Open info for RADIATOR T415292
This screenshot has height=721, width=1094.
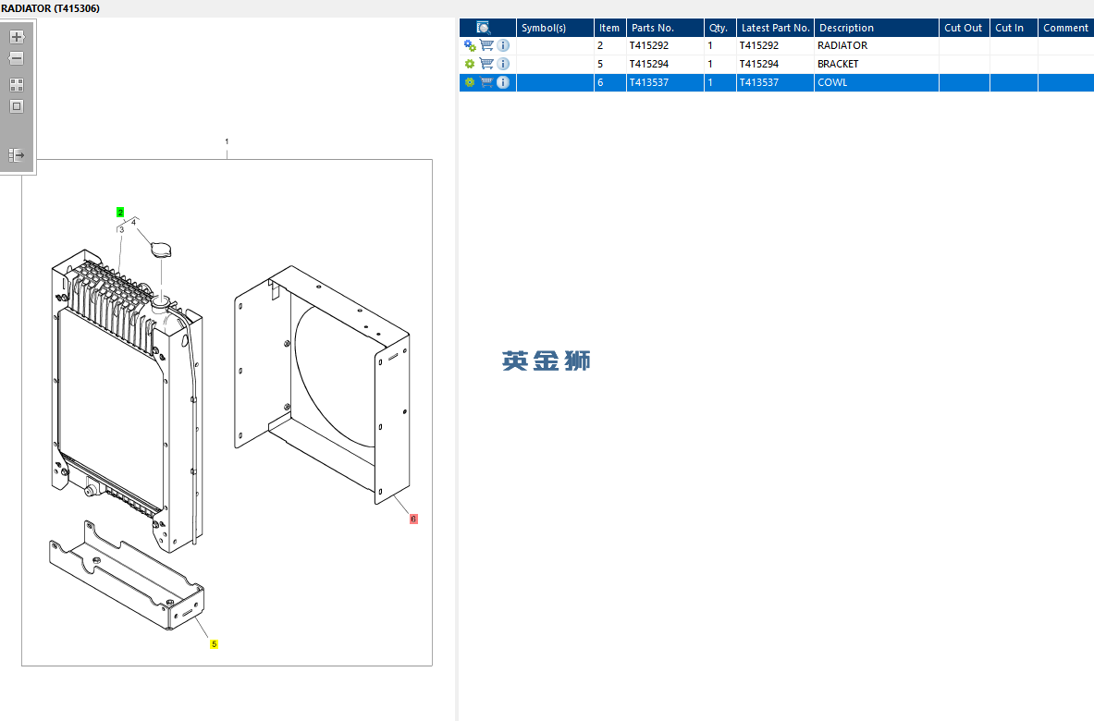pos(503,45)
